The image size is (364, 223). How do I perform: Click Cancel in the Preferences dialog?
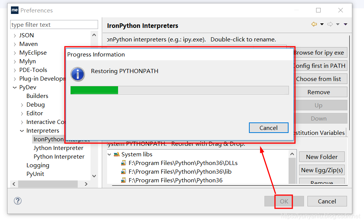[327, 201]
